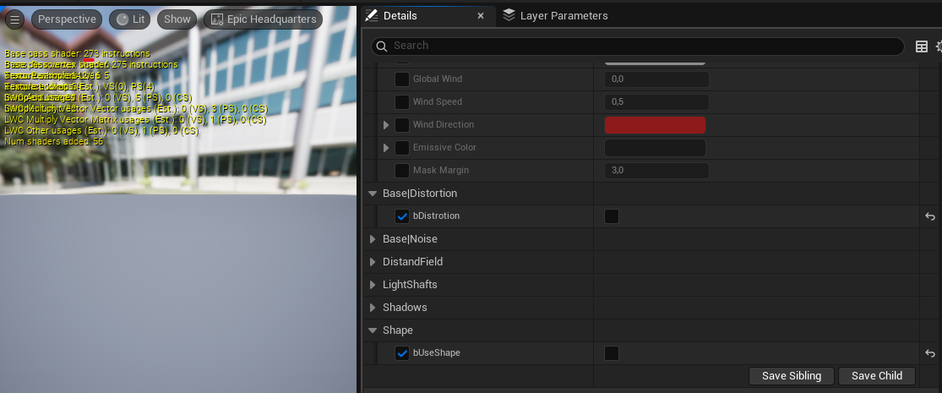Enable the Wind Direction override checkbox

[402, 125]
